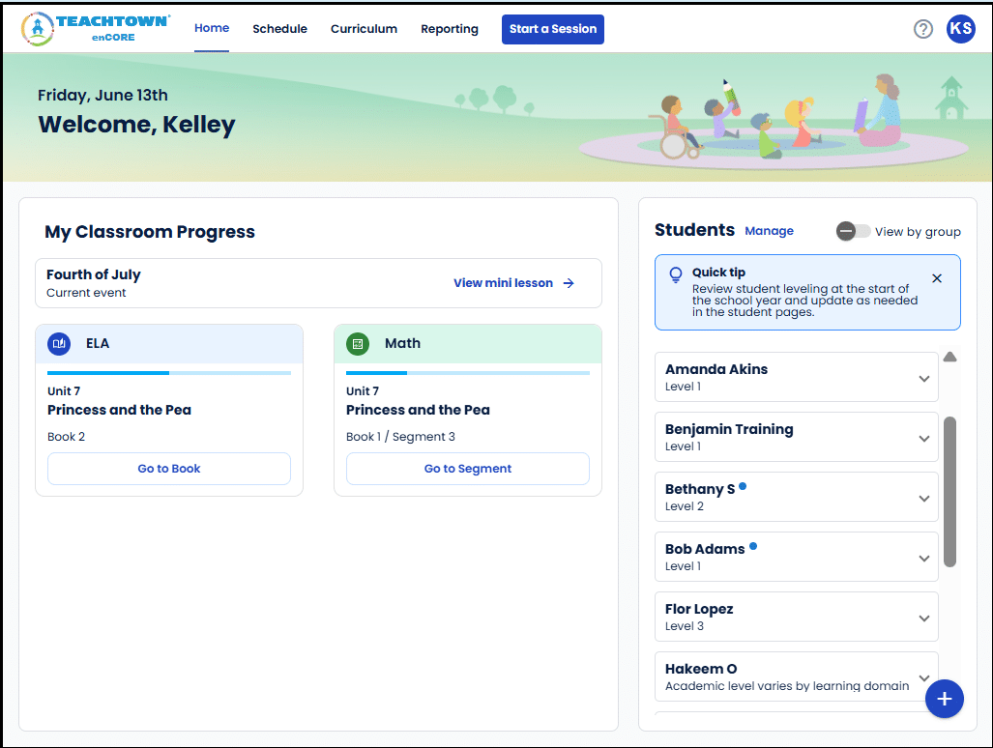Expand Flor Lopez student row
This screenshot has height=748, width=993.
(923, 618)
